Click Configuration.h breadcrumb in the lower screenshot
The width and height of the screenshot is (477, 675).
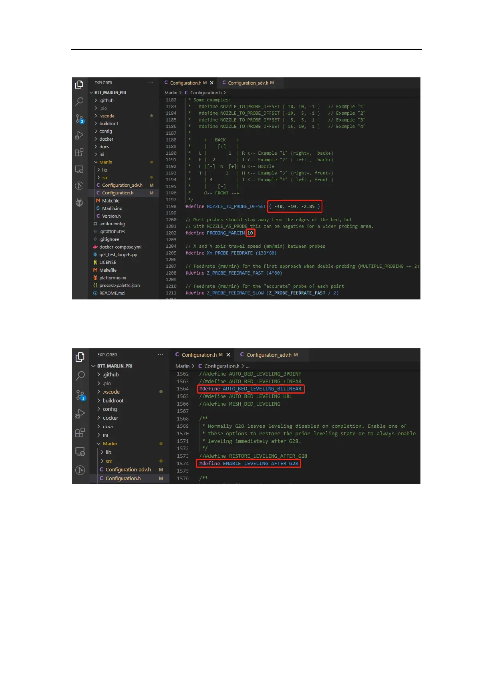222,366
